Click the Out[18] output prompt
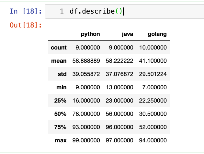Viewport: 204px width, 154px height. pyautogui.click(x=26, y=25)
